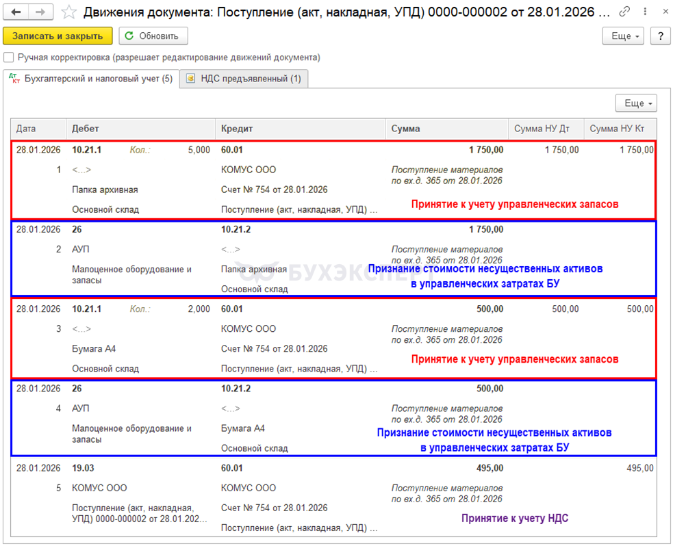Viewport: 673px width, 546px height.
Task: Click amount 1 750,00 in row 1
Action: 486,150
